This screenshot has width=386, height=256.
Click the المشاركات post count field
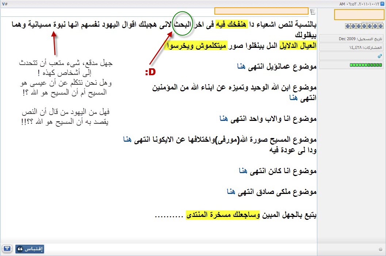[x=351, y=47]
